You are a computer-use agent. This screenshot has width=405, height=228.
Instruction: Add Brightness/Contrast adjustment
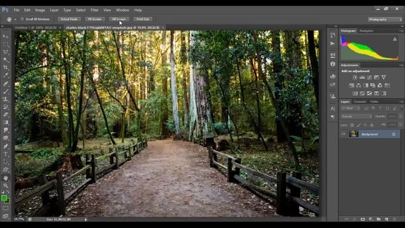[354, 77]
